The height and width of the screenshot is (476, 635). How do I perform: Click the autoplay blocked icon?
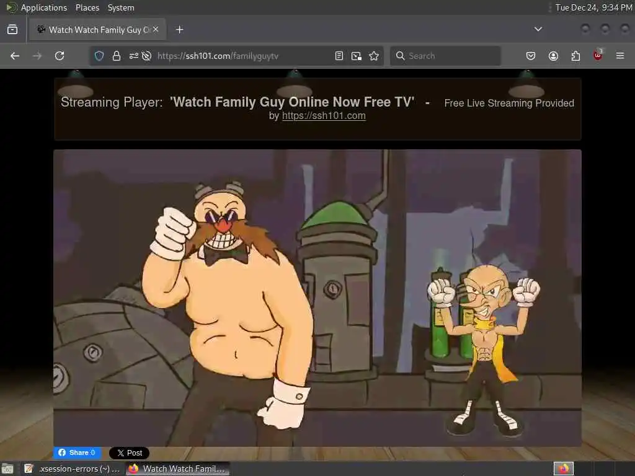[146, 56]
